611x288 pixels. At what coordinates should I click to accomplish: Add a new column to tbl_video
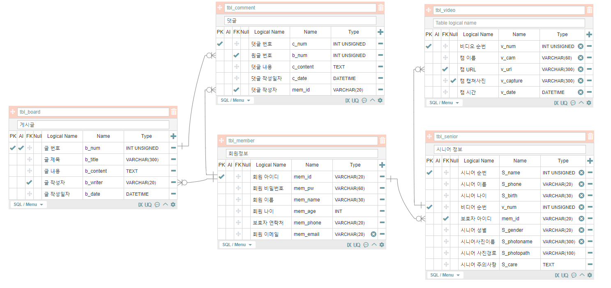click(589, 34)
